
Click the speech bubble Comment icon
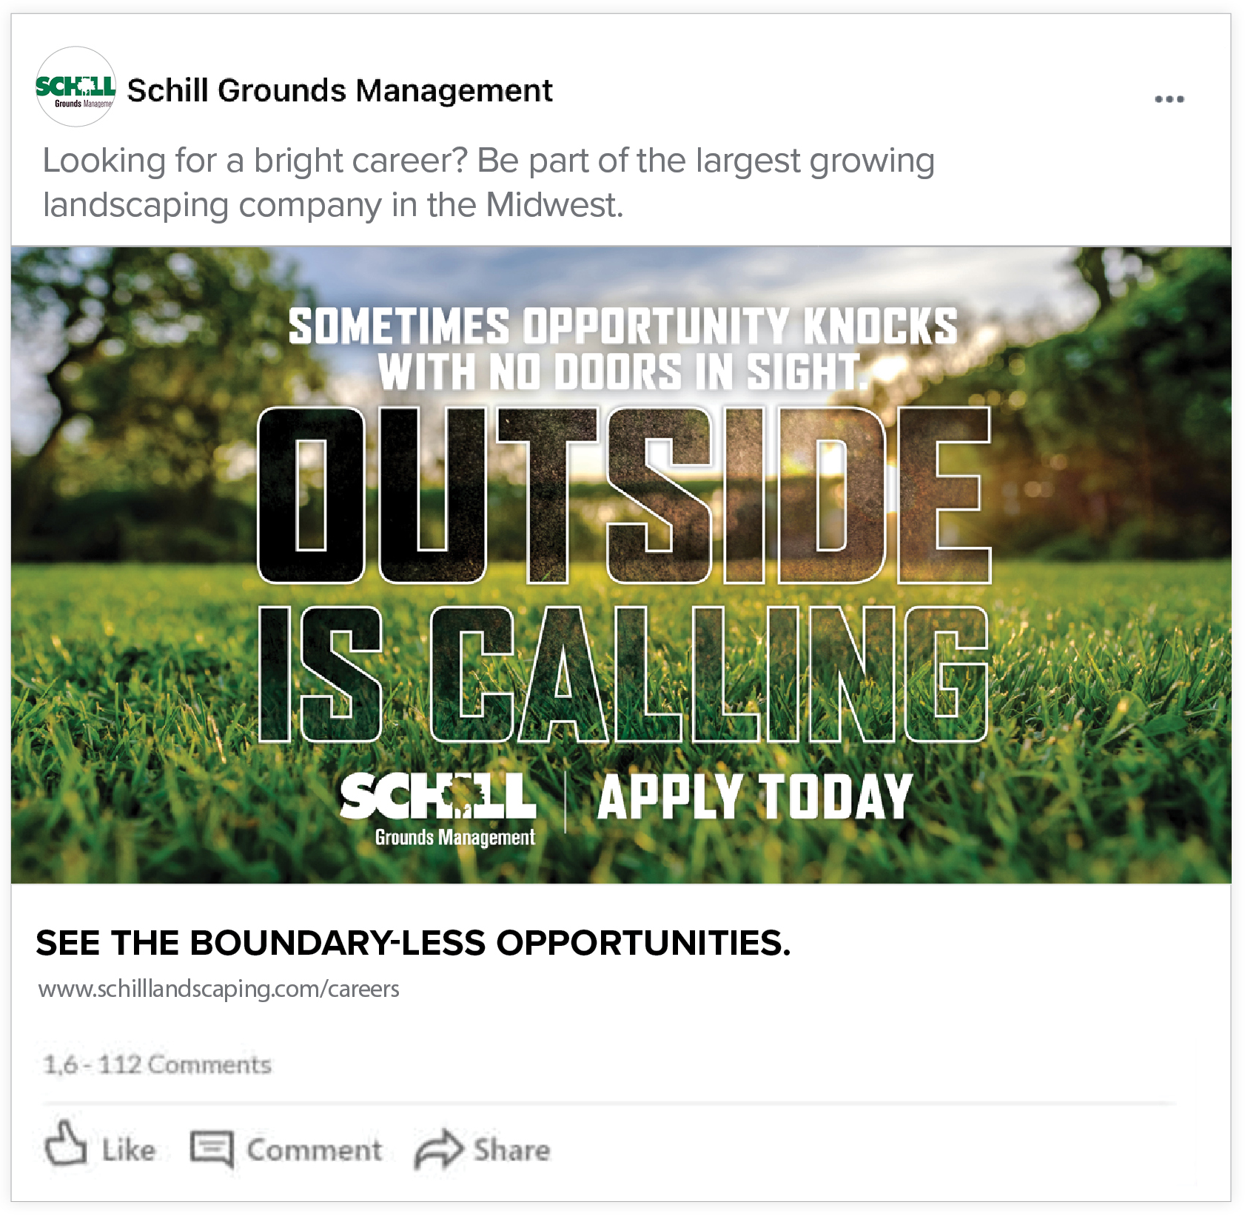[x=212, y=1149]
